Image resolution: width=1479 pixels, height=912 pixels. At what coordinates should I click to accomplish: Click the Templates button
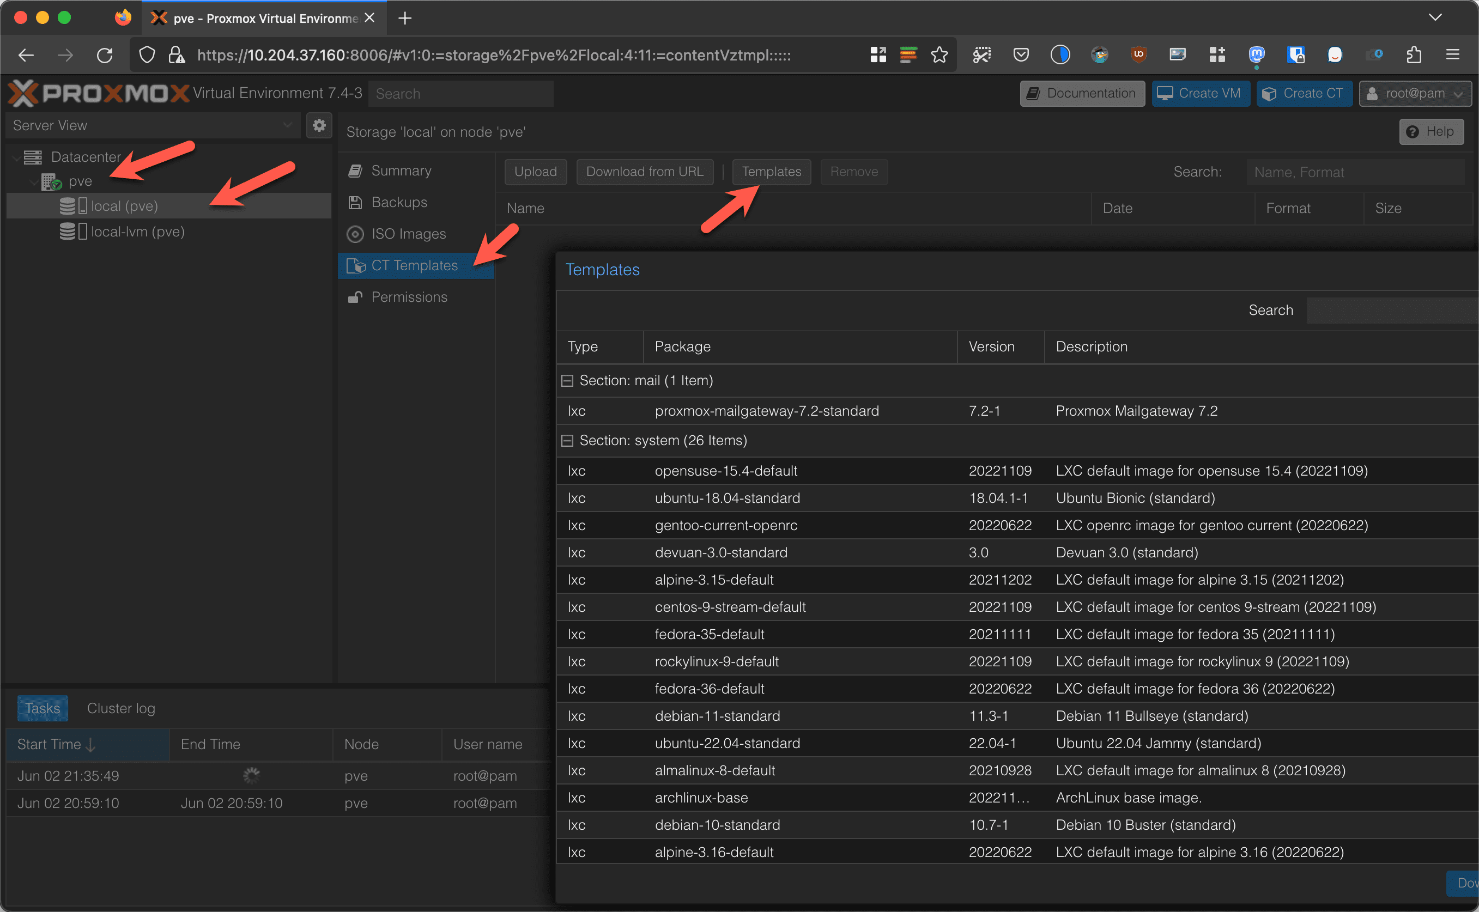pos(772,172)
